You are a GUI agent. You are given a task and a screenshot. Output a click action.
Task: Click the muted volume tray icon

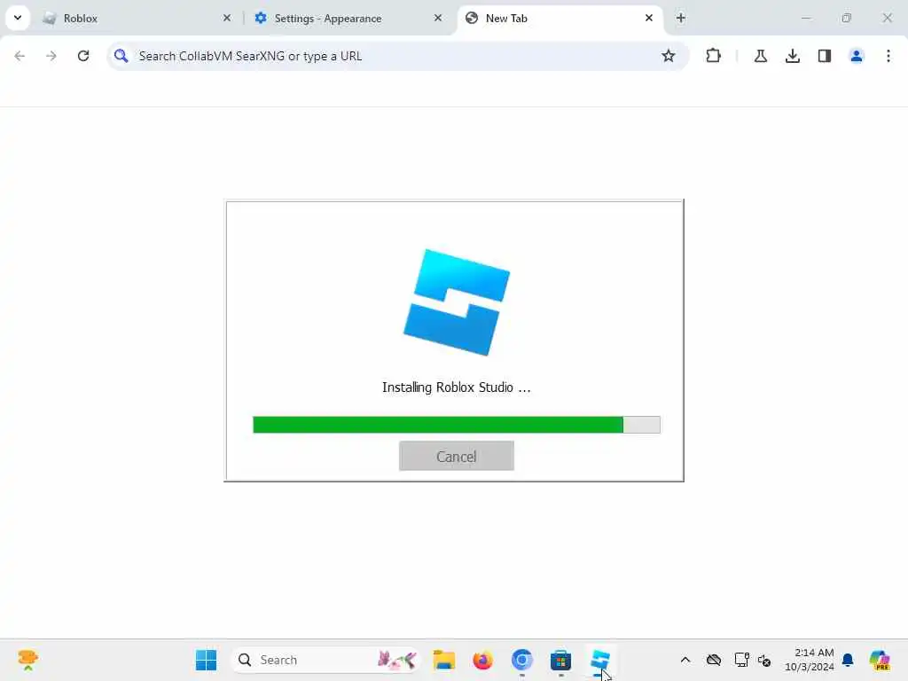(x=764, y=660)
